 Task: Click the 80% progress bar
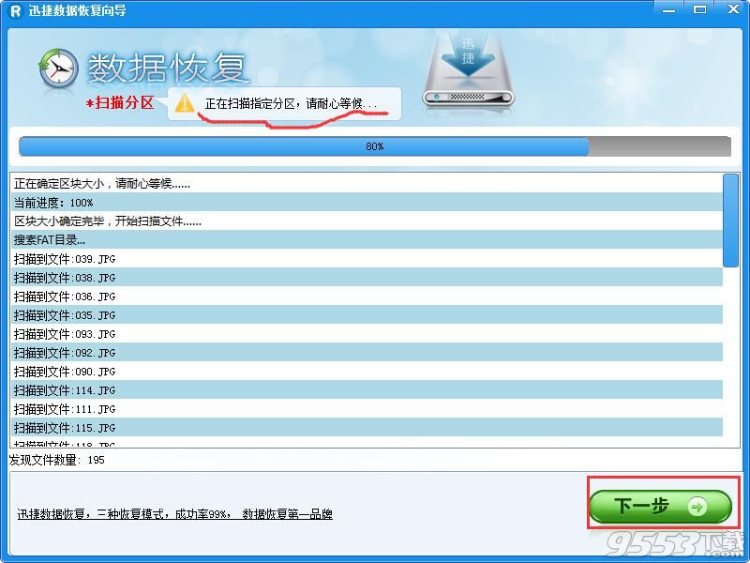(x=375, y=146)
